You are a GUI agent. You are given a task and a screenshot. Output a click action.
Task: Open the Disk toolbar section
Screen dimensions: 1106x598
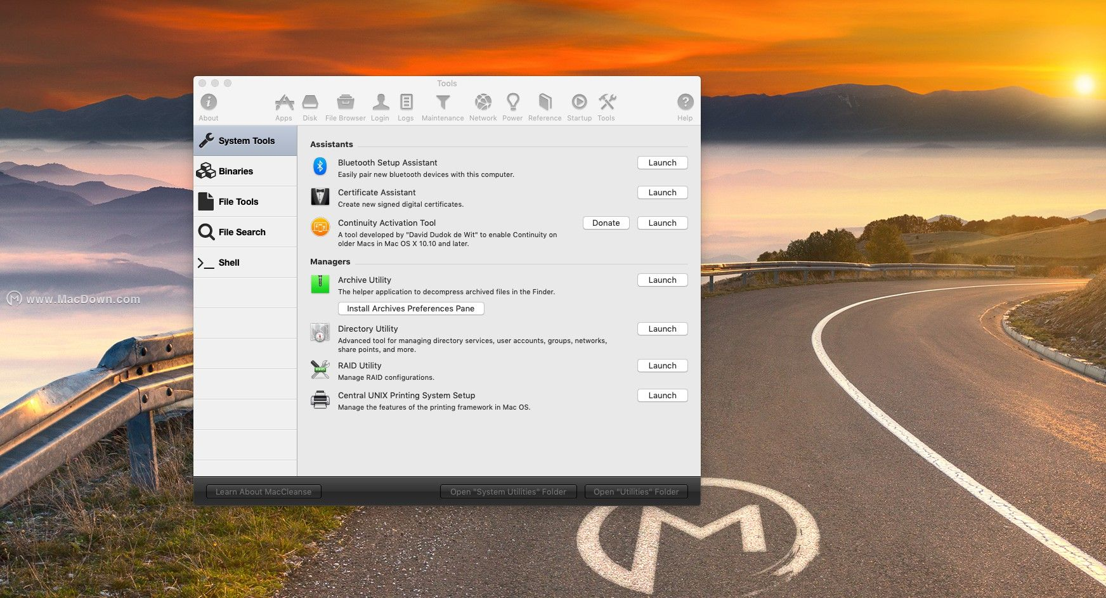coord(310,107)
